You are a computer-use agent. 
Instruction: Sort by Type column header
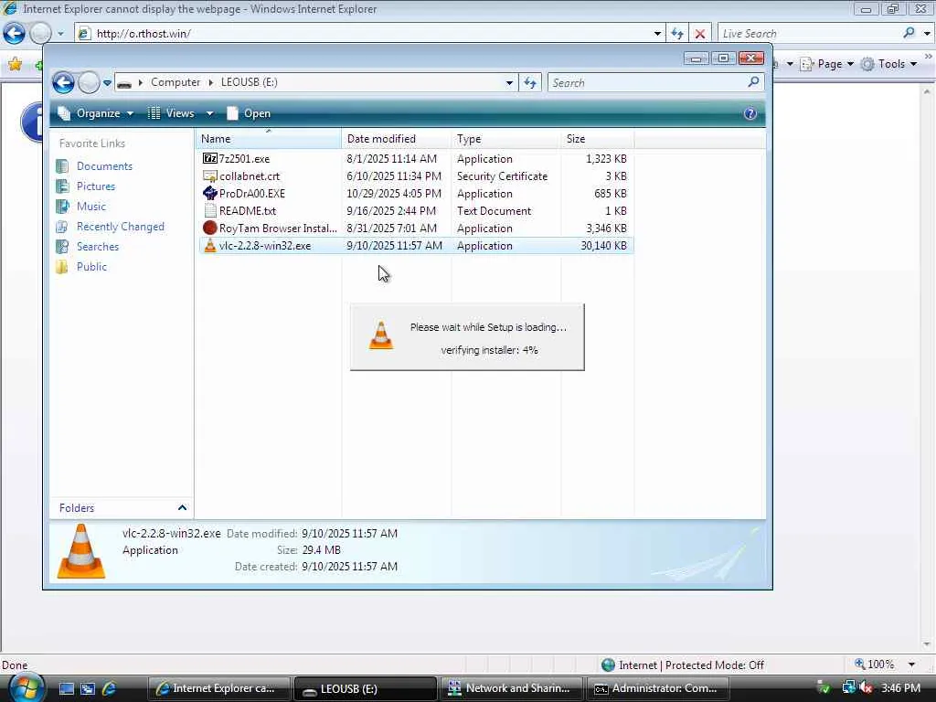505,139
